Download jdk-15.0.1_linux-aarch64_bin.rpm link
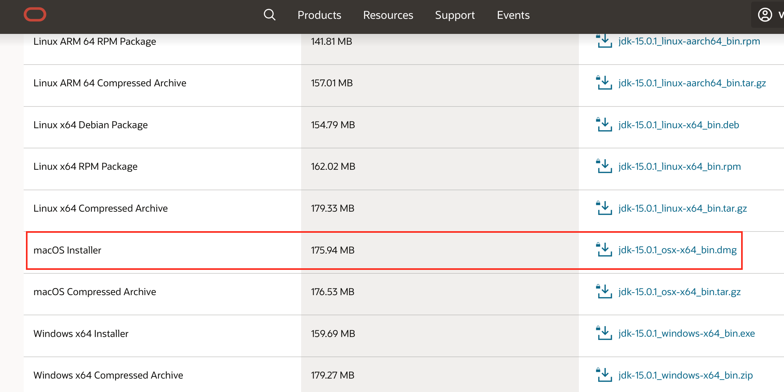Image resolution: width=784 pixels, height=392 pixels. pyautogui.click(x=689, y=41)
